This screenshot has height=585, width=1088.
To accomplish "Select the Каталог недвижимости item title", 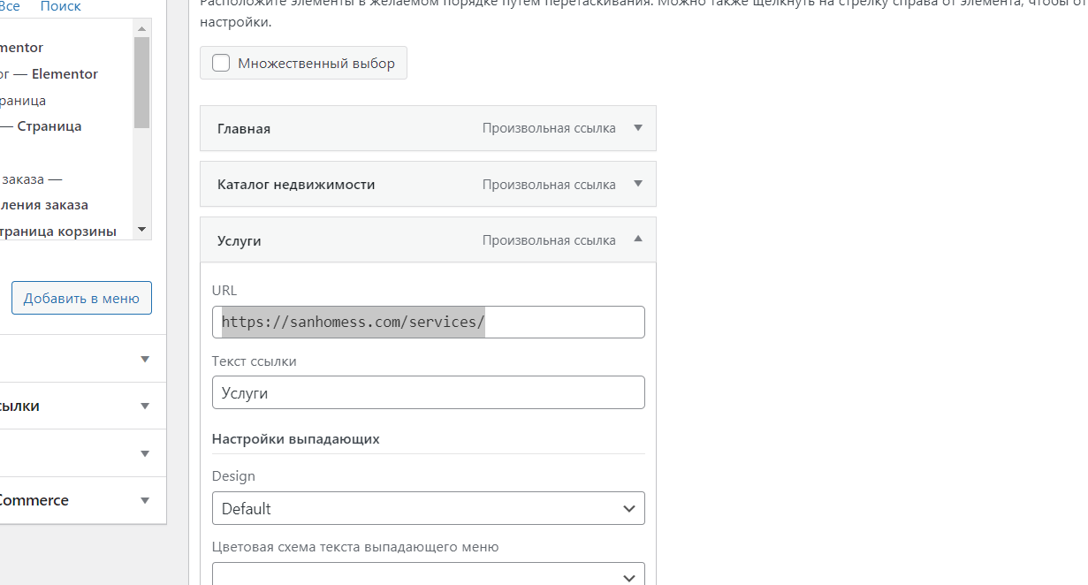I will (x=296, y=185).
